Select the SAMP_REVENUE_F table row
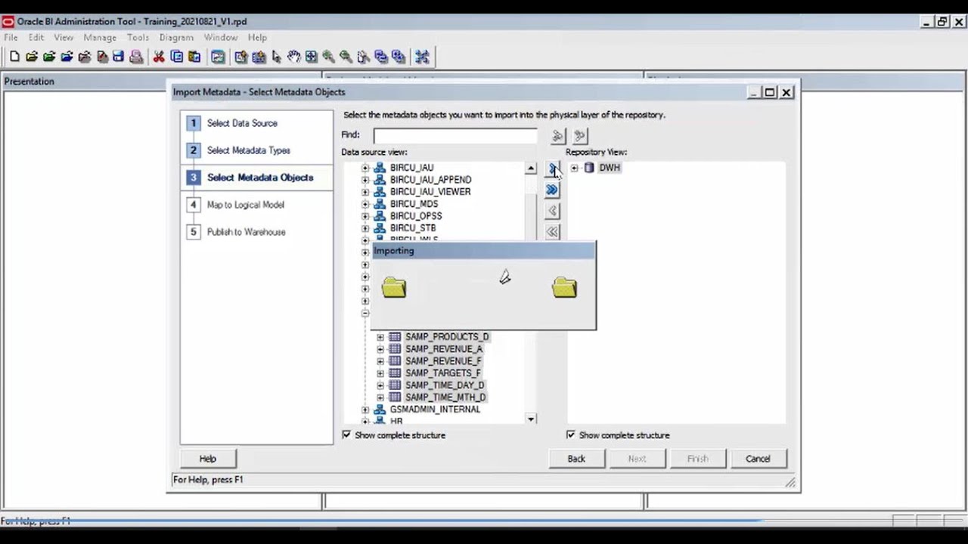Viewport: 968px width, 544px height. click(x=443, y=361)
